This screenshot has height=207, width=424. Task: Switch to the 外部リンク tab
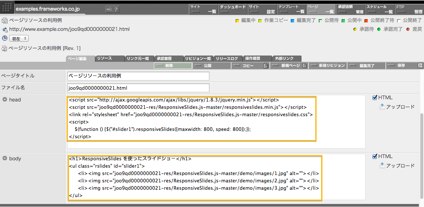[x=286, y=58]
